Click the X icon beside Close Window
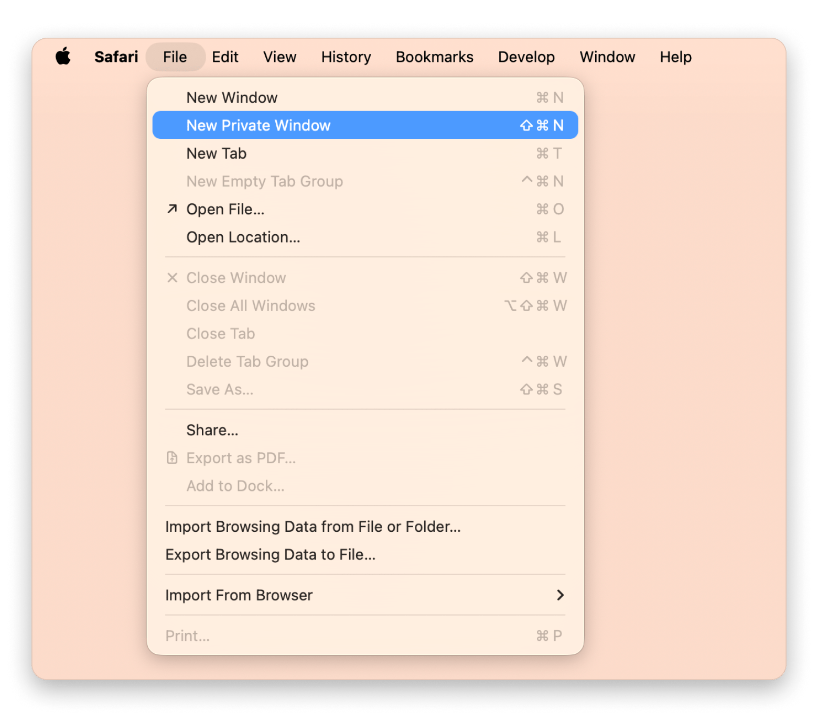This screenshot has width=818, height=722. click(172, 278)
